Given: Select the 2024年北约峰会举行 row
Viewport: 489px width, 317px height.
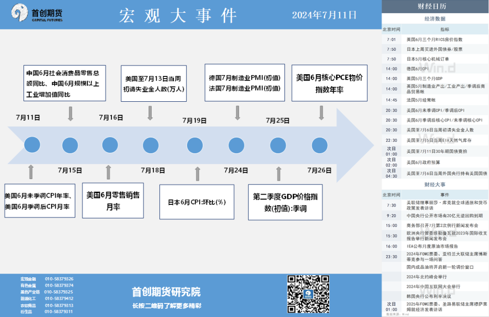Looking at the screenshot, I should [435, 277].
